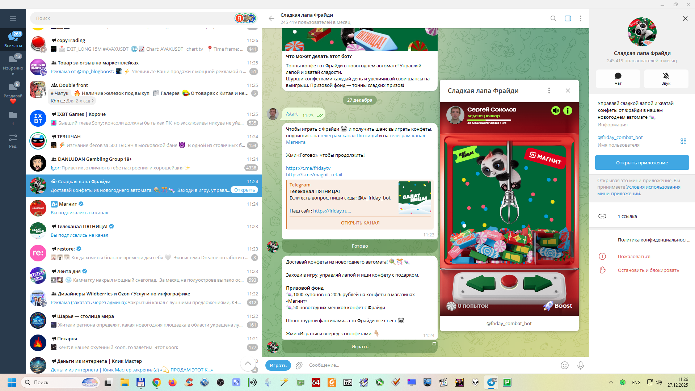Click microphone voice message icon

580,365
